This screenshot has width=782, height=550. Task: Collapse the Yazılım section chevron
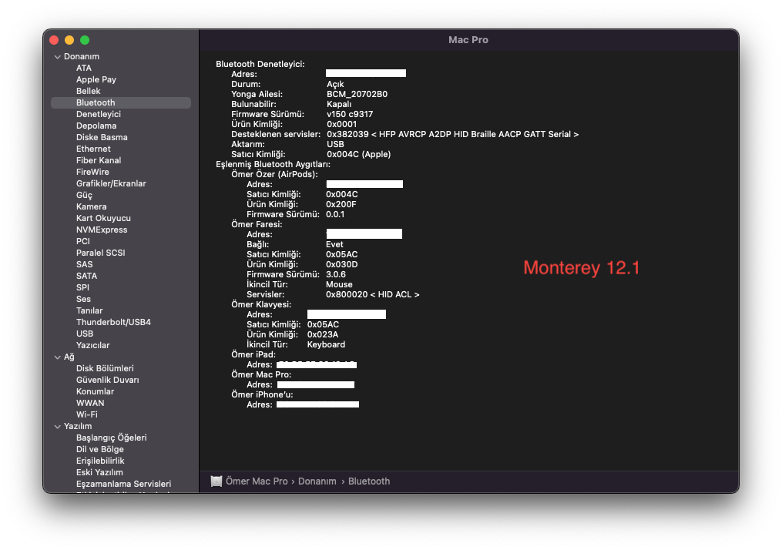pos(57,427)
